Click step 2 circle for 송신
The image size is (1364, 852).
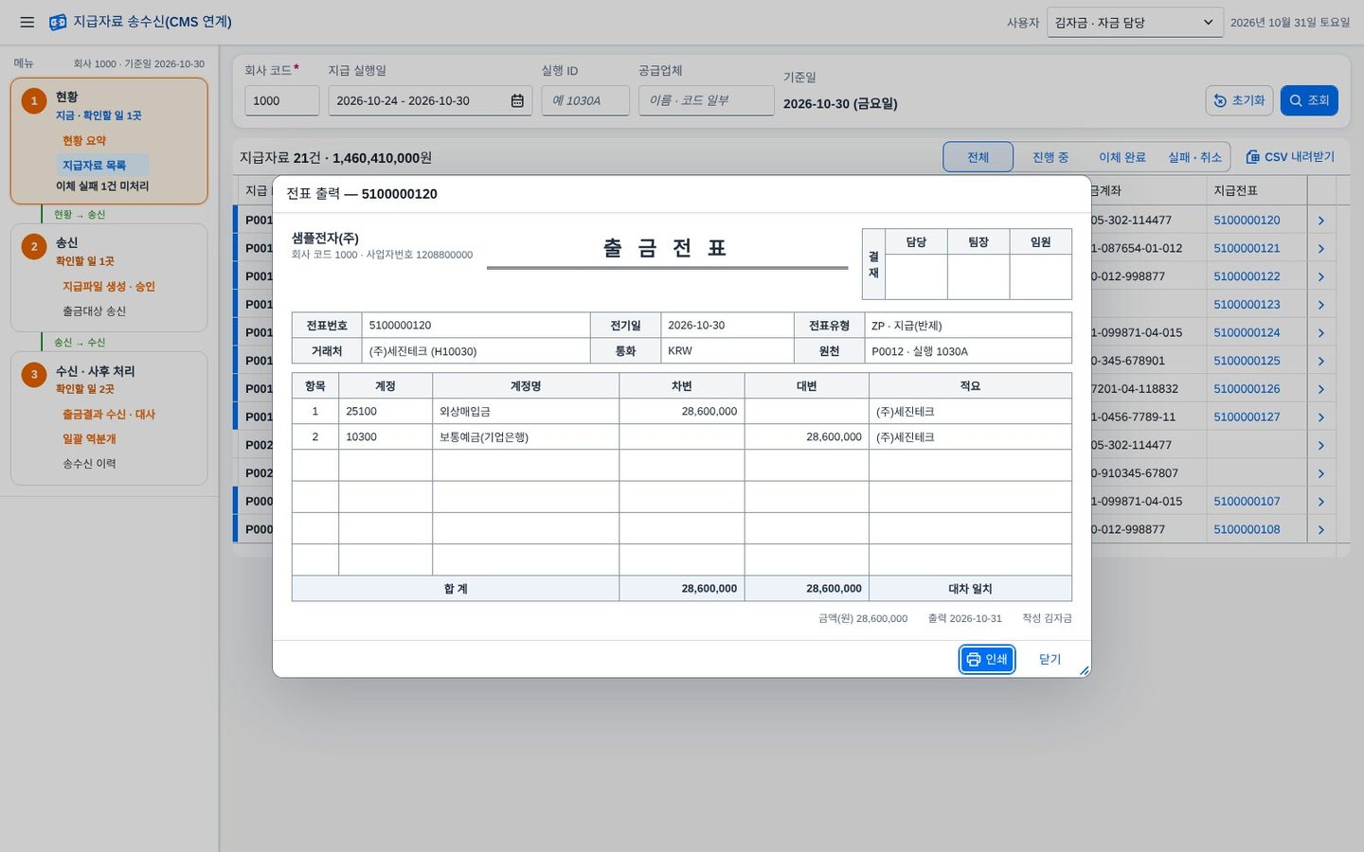34,246
